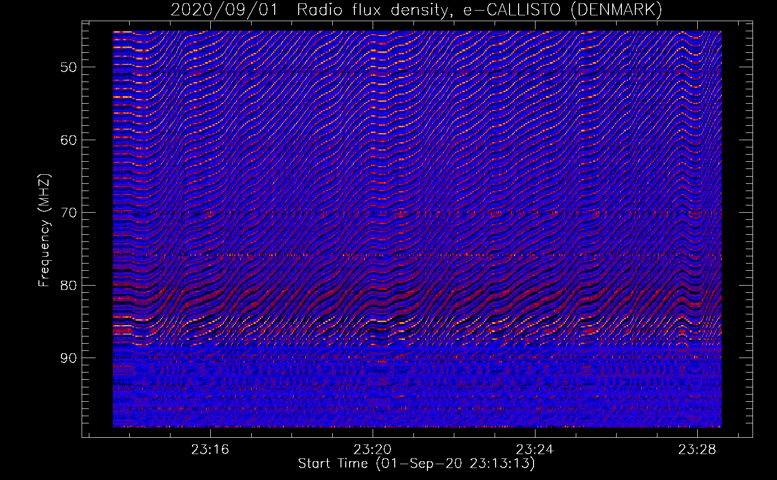Click the plot title mentioning e-CALLISTO (DENMARK)
Screen dimensions: 777x480
coord(416,10)
